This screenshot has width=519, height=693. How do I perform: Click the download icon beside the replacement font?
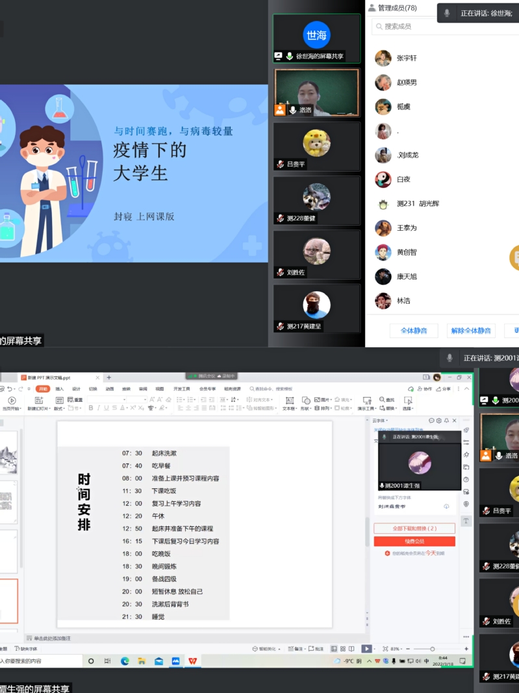point(446,506)
